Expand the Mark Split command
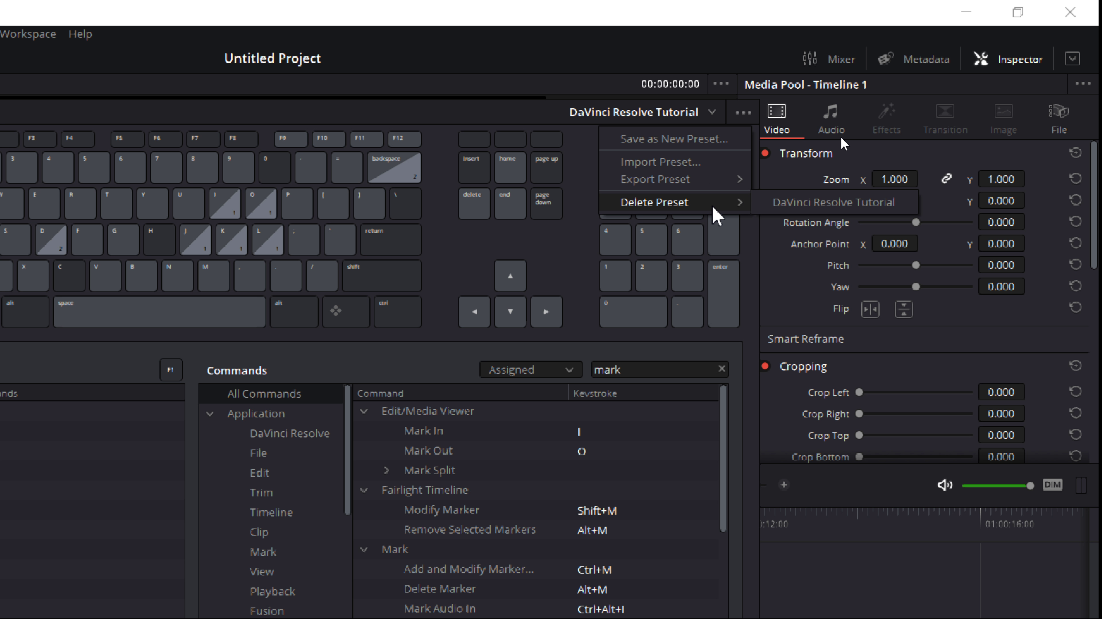Screen dimensions: 1102x619 [x=386, y=470]
